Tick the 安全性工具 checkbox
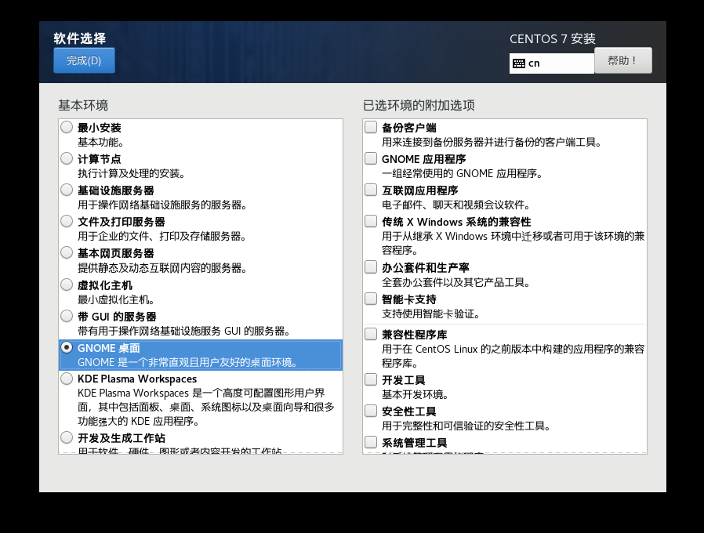Screen dimensions: 704x533 [x=371, y=411]
